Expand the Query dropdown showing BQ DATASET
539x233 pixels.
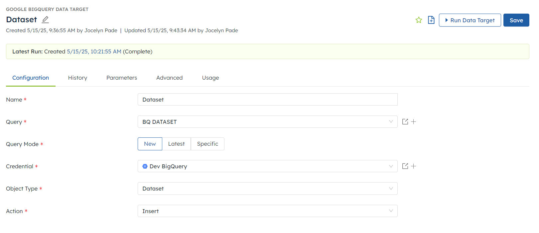[267, 122]
